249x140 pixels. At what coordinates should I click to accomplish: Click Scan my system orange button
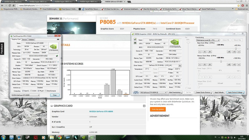(x=158, y=109)
